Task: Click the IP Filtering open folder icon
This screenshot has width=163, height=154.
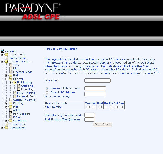Action: [x=15, y=82]
